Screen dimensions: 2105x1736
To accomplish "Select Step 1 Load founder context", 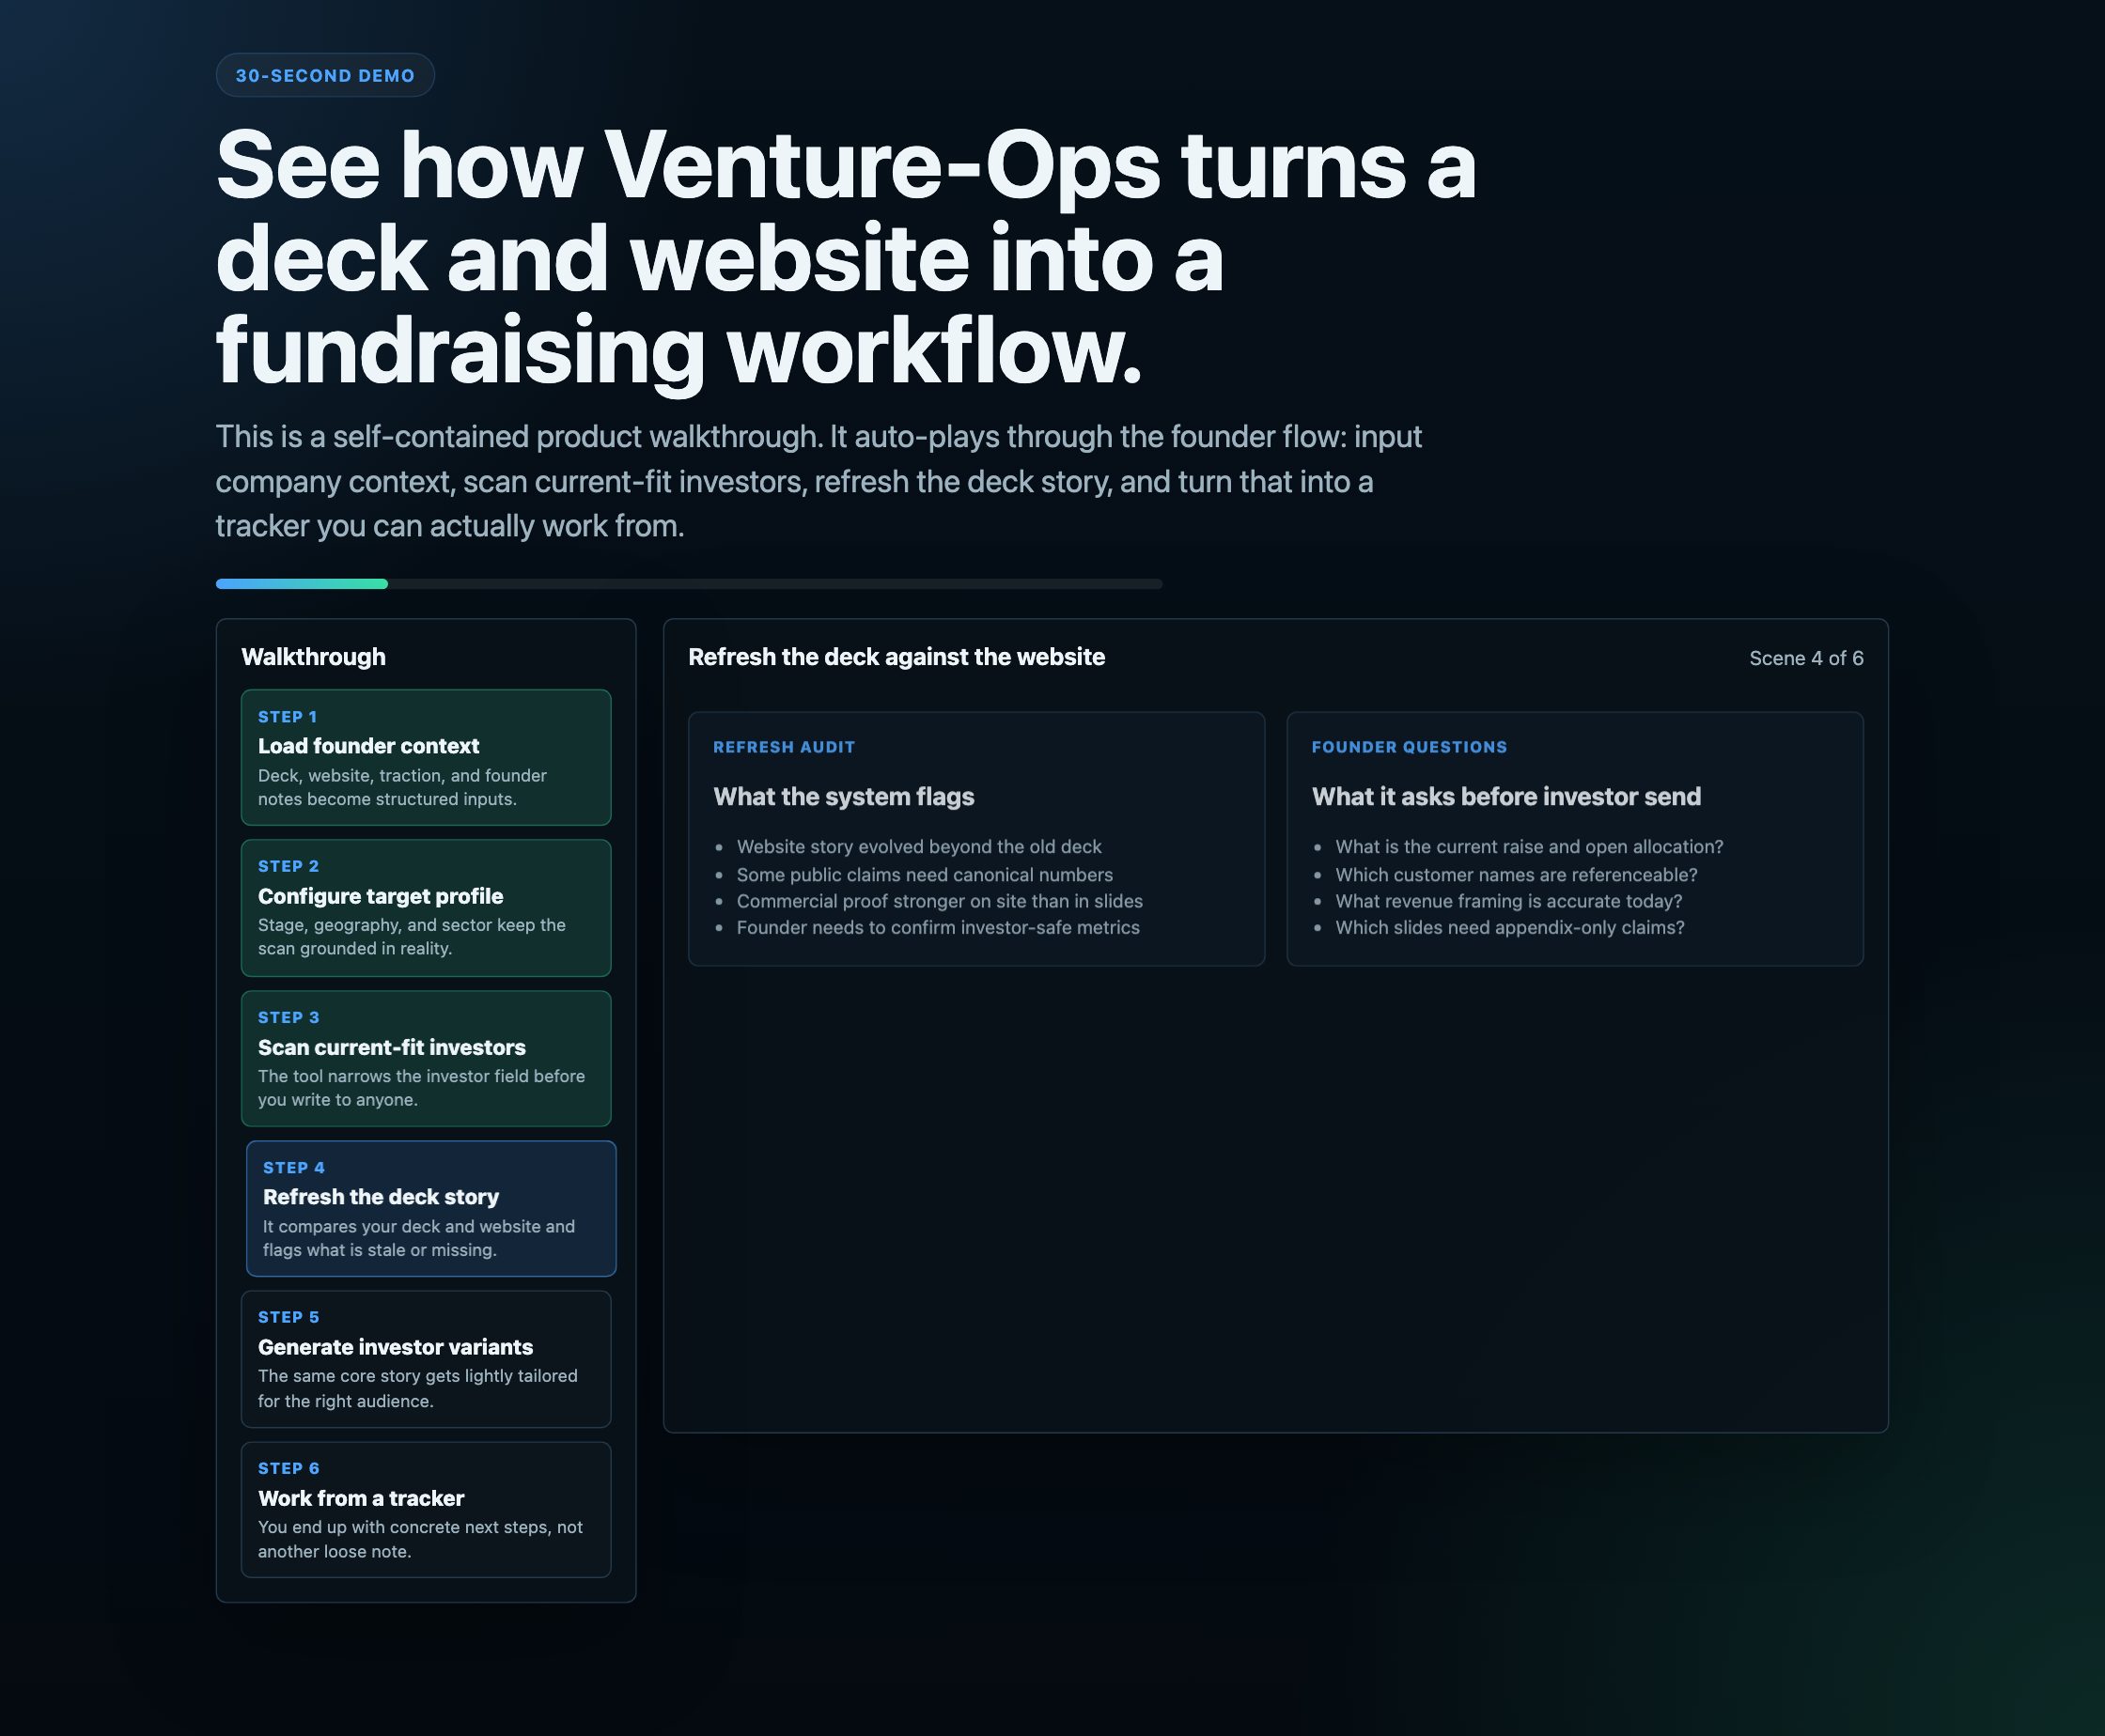I will (425, 757).
